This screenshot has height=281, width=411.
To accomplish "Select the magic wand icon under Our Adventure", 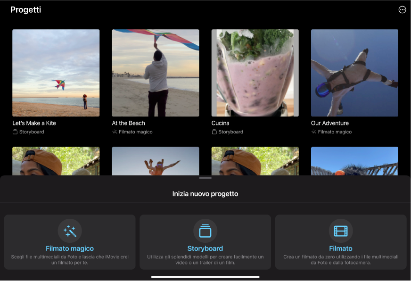I will (x=314, y=132).
